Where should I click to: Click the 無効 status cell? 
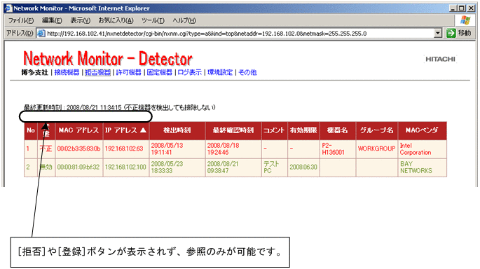(46, 167)
